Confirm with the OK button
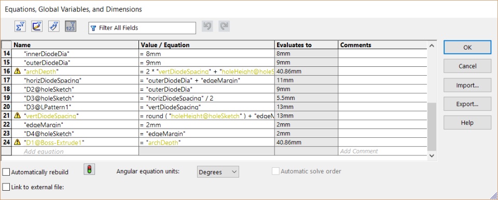 (x=467, y=47)
